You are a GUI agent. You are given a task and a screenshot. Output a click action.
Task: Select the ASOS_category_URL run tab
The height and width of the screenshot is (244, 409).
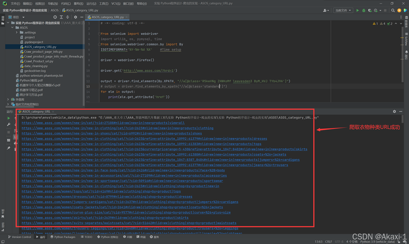click(36, 111)
